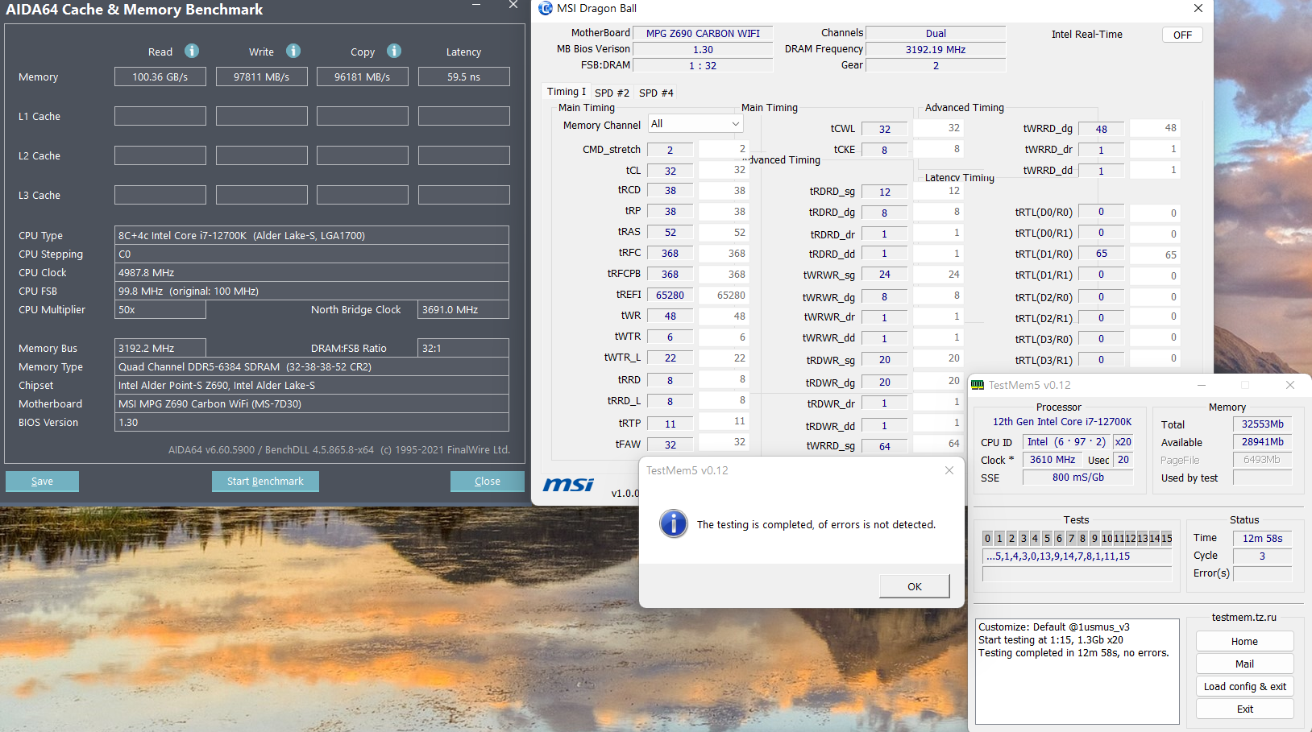Switch to the SPD #4 tab
1312x732 pixels.
click(x=656, y=93)
